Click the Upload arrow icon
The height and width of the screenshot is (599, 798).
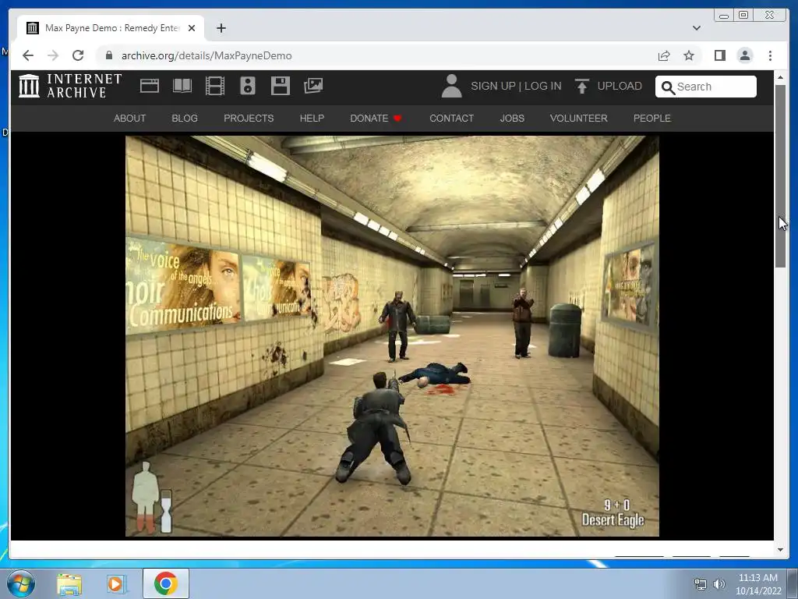[581, 86]
